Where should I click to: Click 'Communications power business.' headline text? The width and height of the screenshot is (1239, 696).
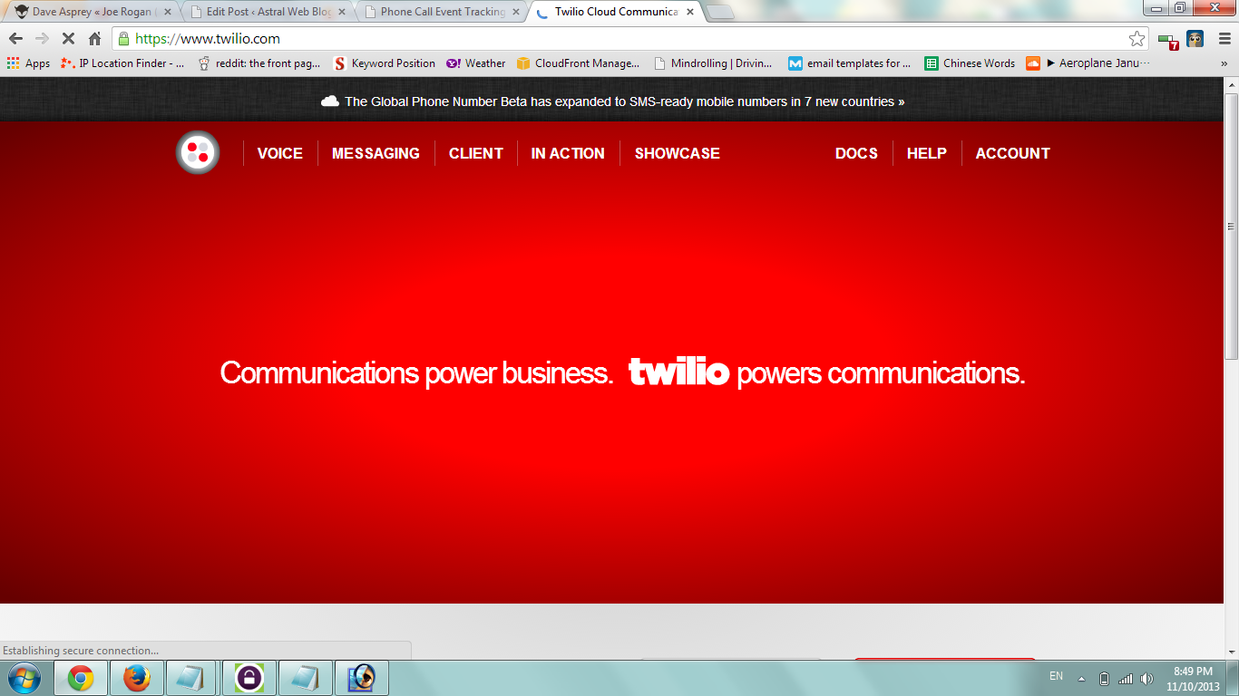tap(417, 372)
